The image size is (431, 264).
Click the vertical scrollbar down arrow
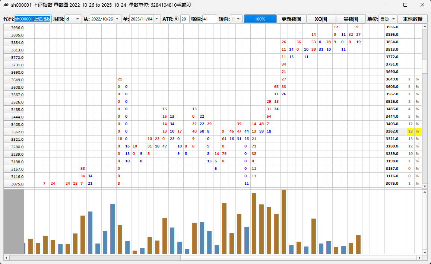[425, 186]
